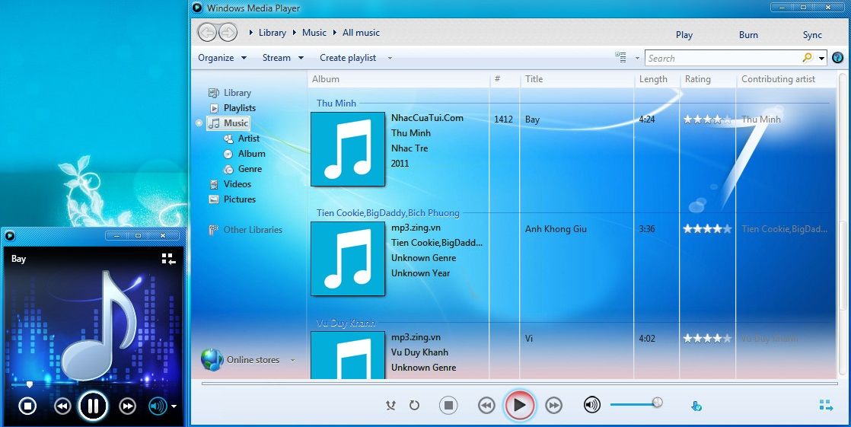Skip to next track in mini player
The image size is (851, 427).
point(128,406)
